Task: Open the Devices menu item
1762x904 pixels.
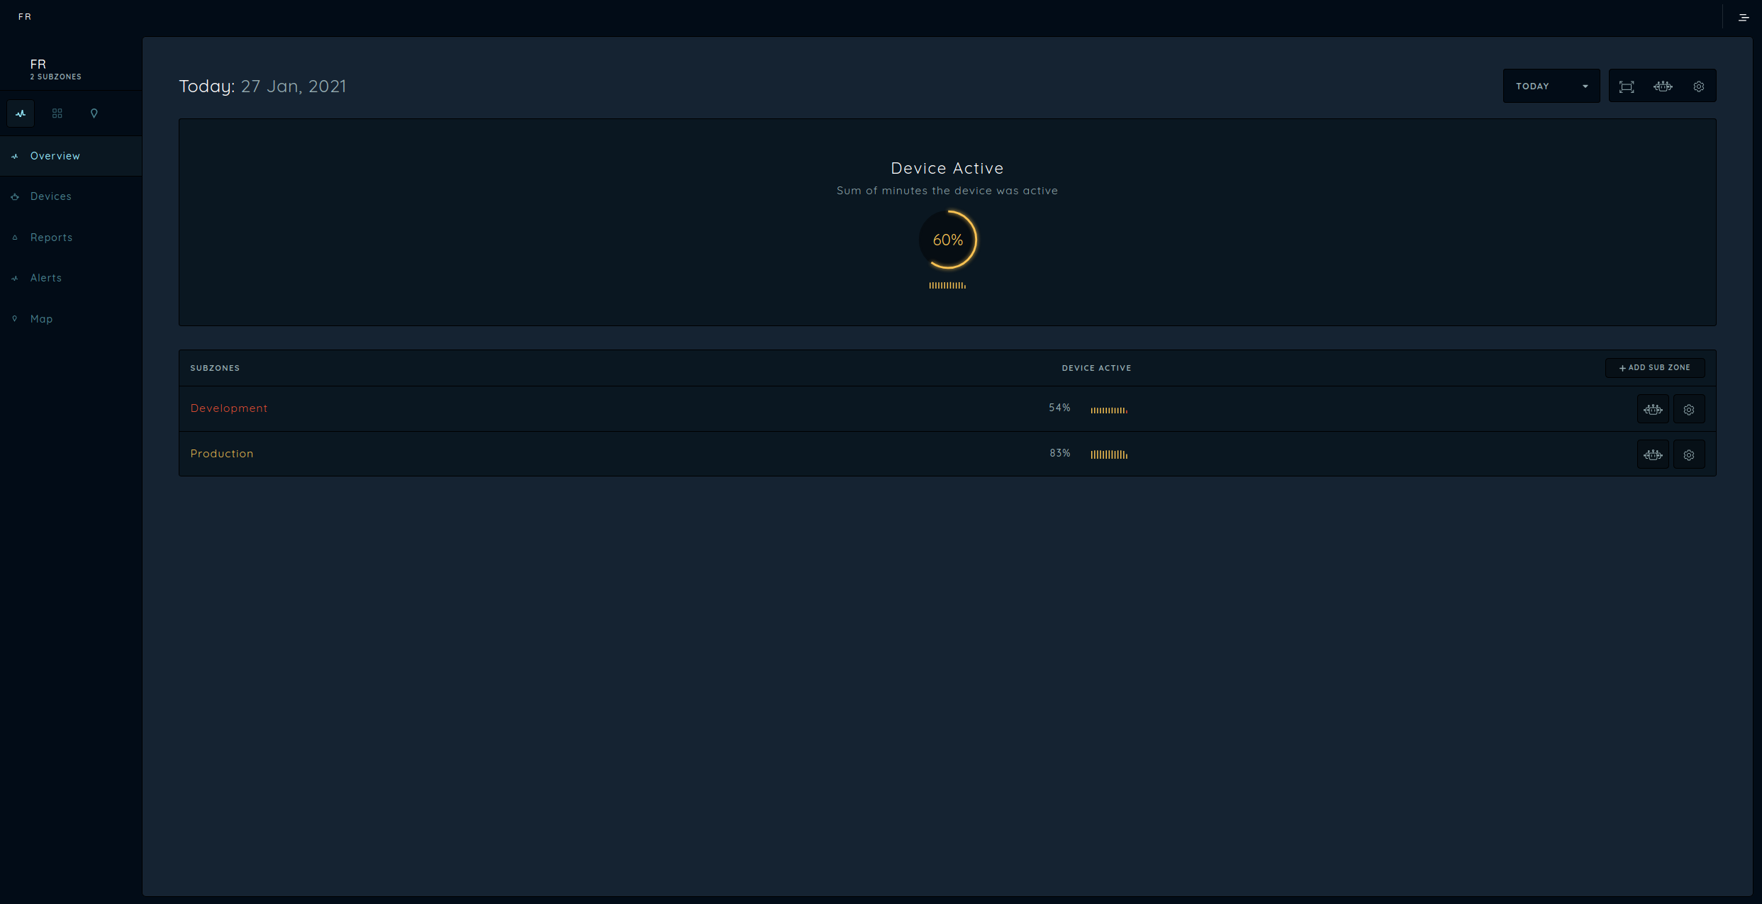Action: pos(50,196)
